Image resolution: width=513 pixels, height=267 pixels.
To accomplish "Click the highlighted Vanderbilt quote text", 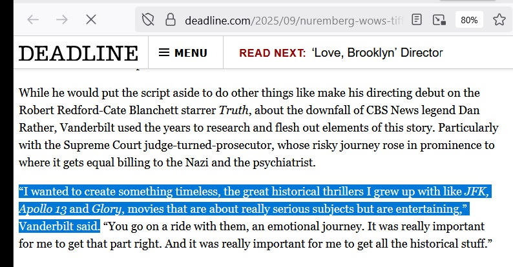I will pyautogui.click(x=239, y=192).
